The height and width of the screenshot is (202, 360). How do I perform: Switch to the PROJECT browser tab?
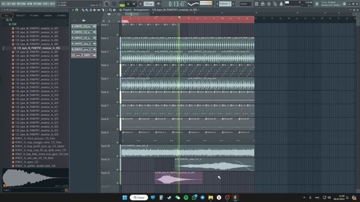coord(20,16)
